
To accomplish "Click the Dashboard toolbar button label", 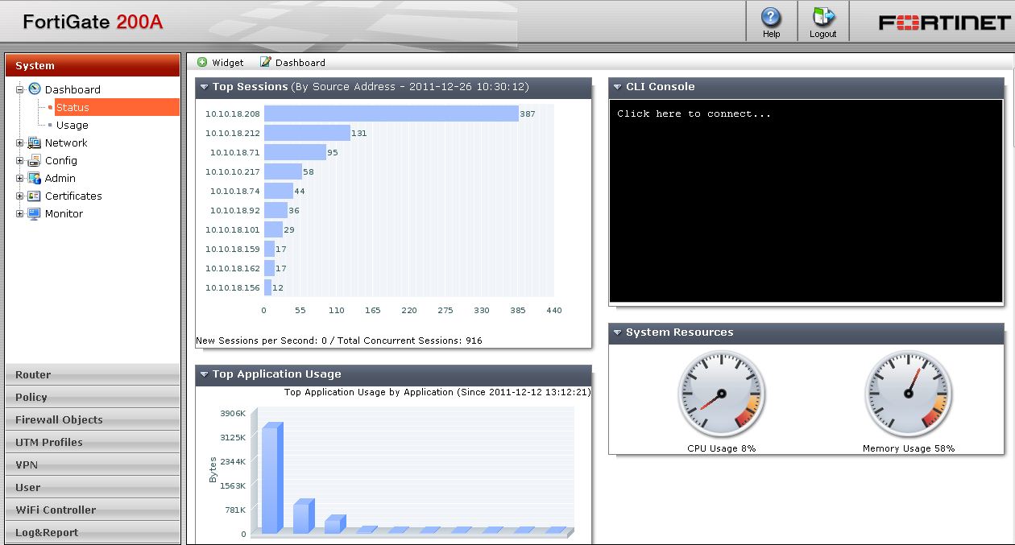I will (300, 62).
